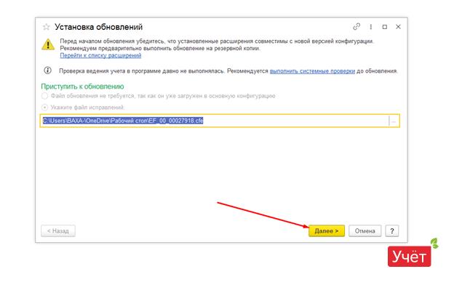Close the Установка обновлений dialog
The width and height of the screenshot is (454, 285).
point(398,27)
